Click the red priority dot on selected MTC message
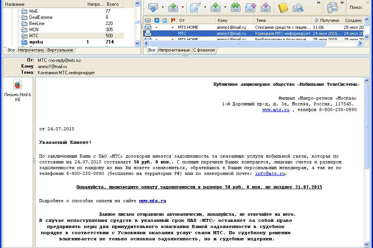Image resolution: width=373 pixels, height=248 pixels. 173,33
